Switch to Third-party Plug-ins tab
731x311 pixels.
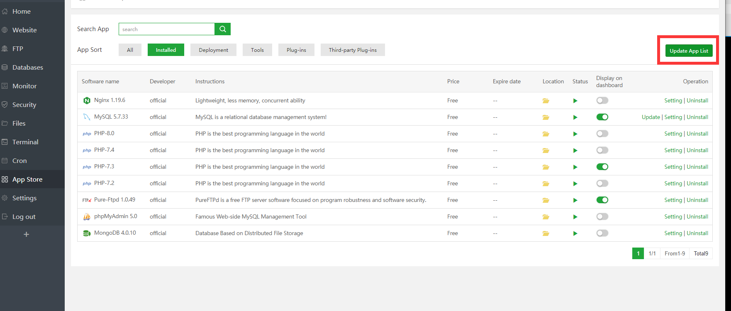pyautogui.click(x=353, y=50)
